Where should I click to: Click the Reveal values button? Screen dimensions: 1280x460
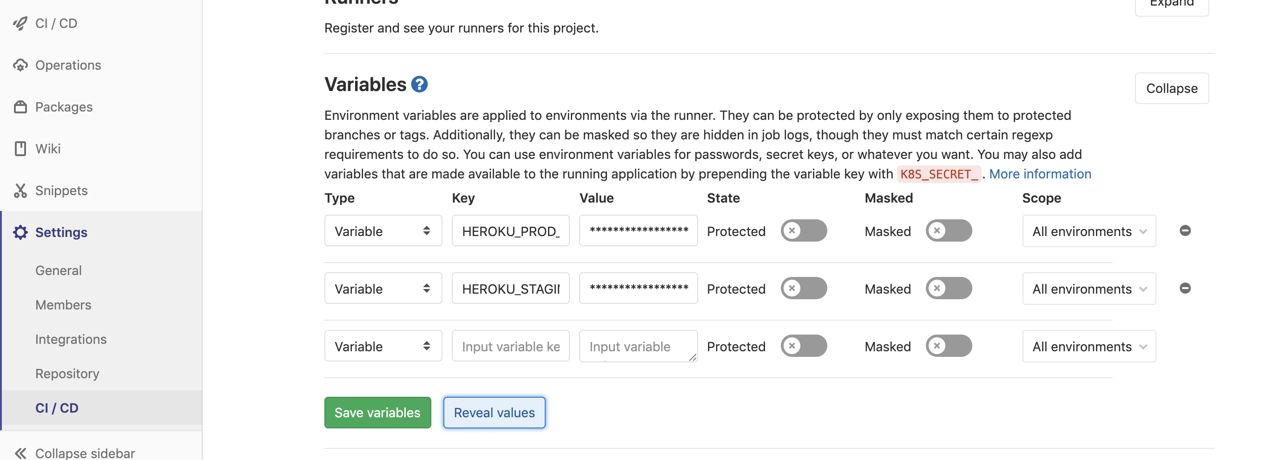[x=494, y=412]
